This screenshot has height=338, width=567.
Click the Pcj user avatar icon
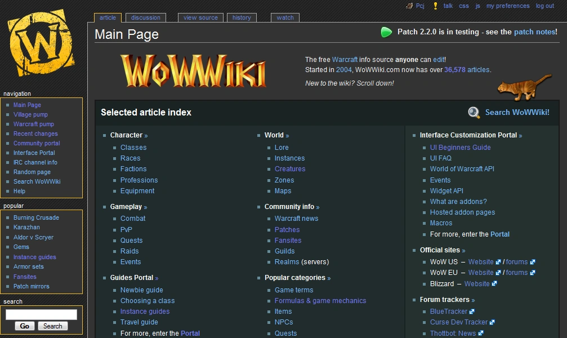tap(409, 6)
